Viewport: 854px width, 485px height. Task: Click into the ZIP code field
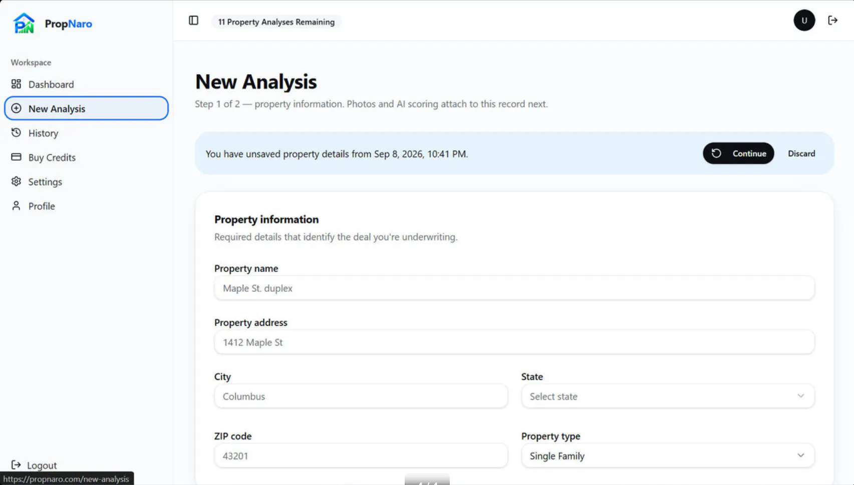(361, 456)
